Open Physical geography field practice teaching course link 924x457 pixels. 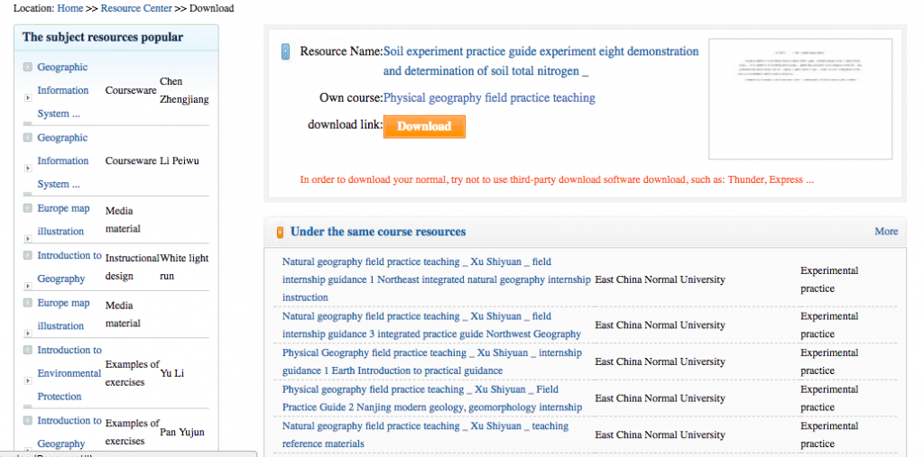pyautogui.click(x=489, y=97)
